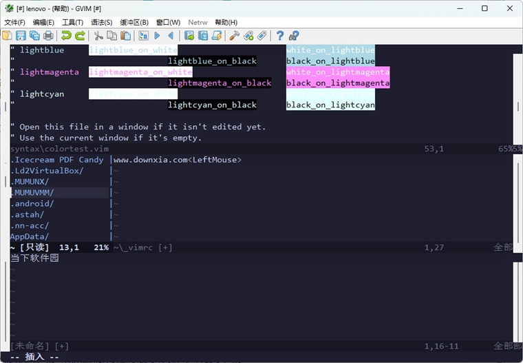Viewport: 523px width, 363px height.
Task: Select the .Ld2VirtualBox/ directory entry
Action: pos(47,171)
